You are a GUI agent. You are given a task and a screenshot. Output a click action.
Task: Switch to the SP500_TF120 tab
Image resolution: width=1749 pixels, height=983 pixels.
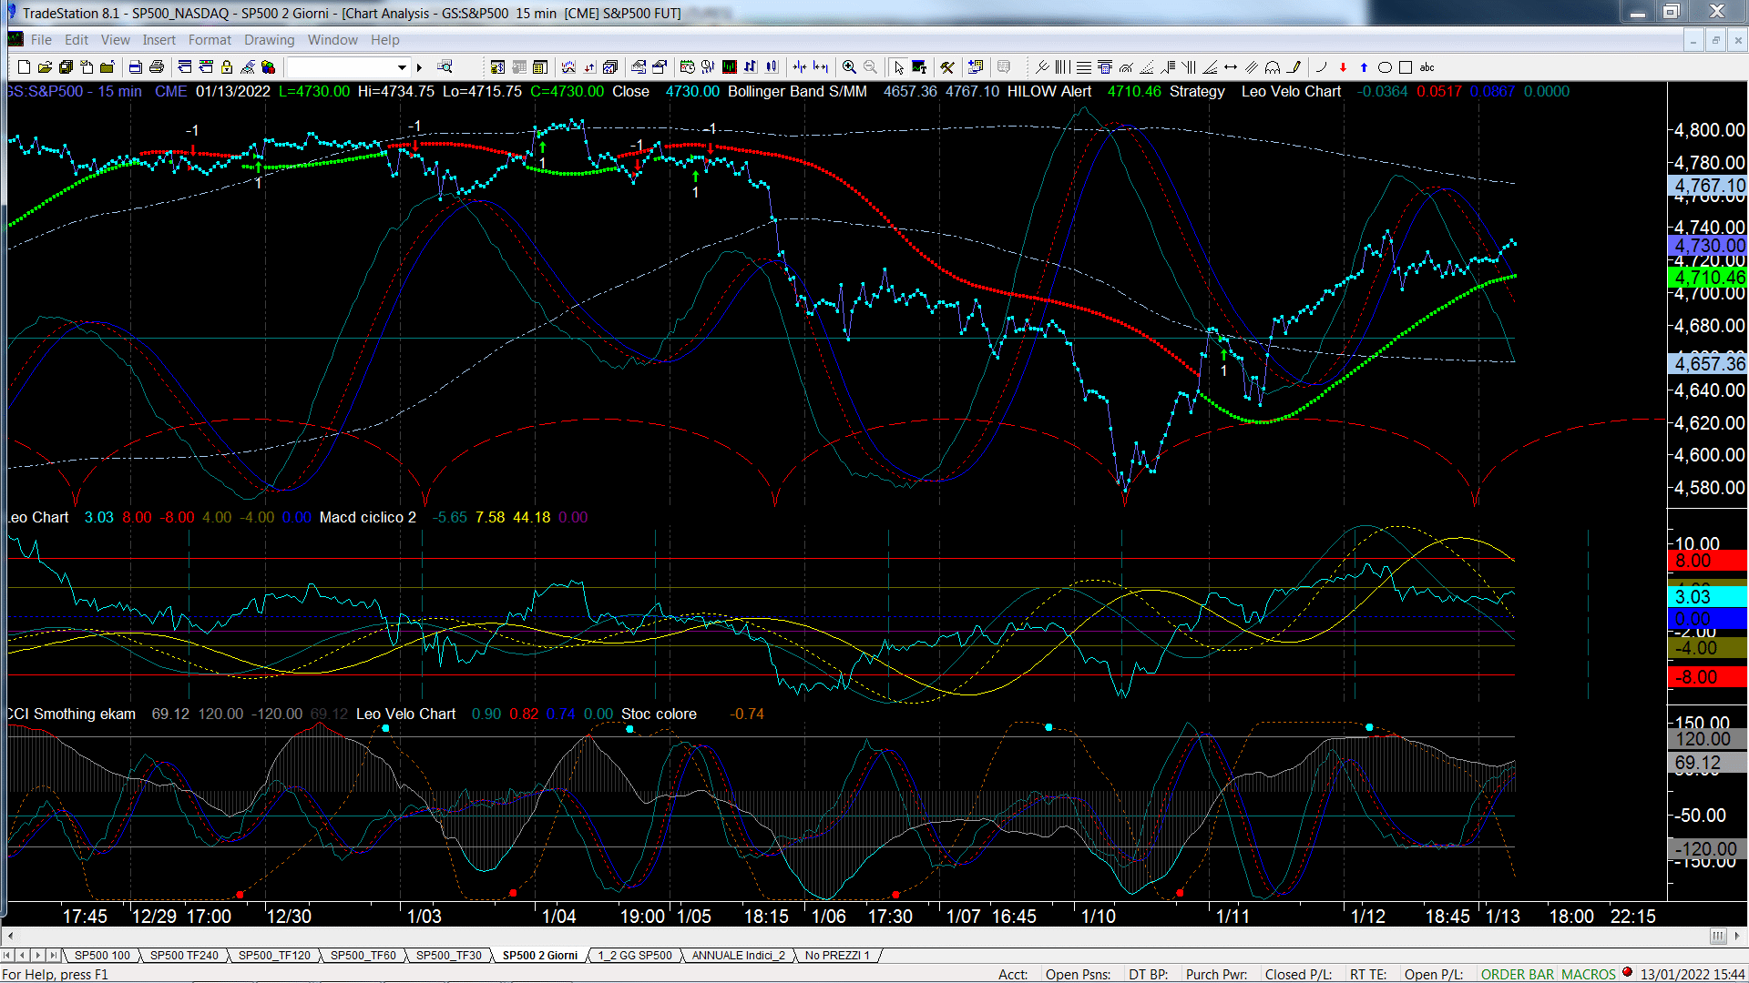tap(274, 956)
